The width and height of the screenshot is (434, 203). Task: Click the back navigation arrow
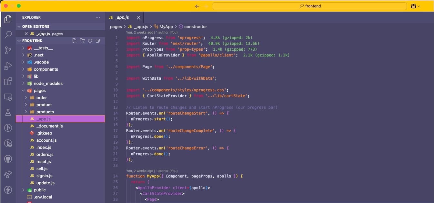[x=197, y=6]
